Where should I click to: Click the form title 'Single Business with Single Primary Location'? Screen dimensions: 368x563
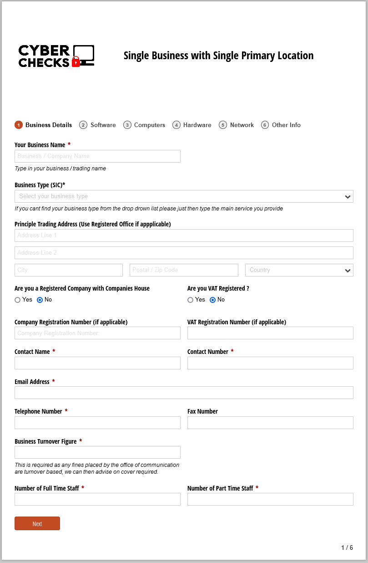(x=219, y=56)
